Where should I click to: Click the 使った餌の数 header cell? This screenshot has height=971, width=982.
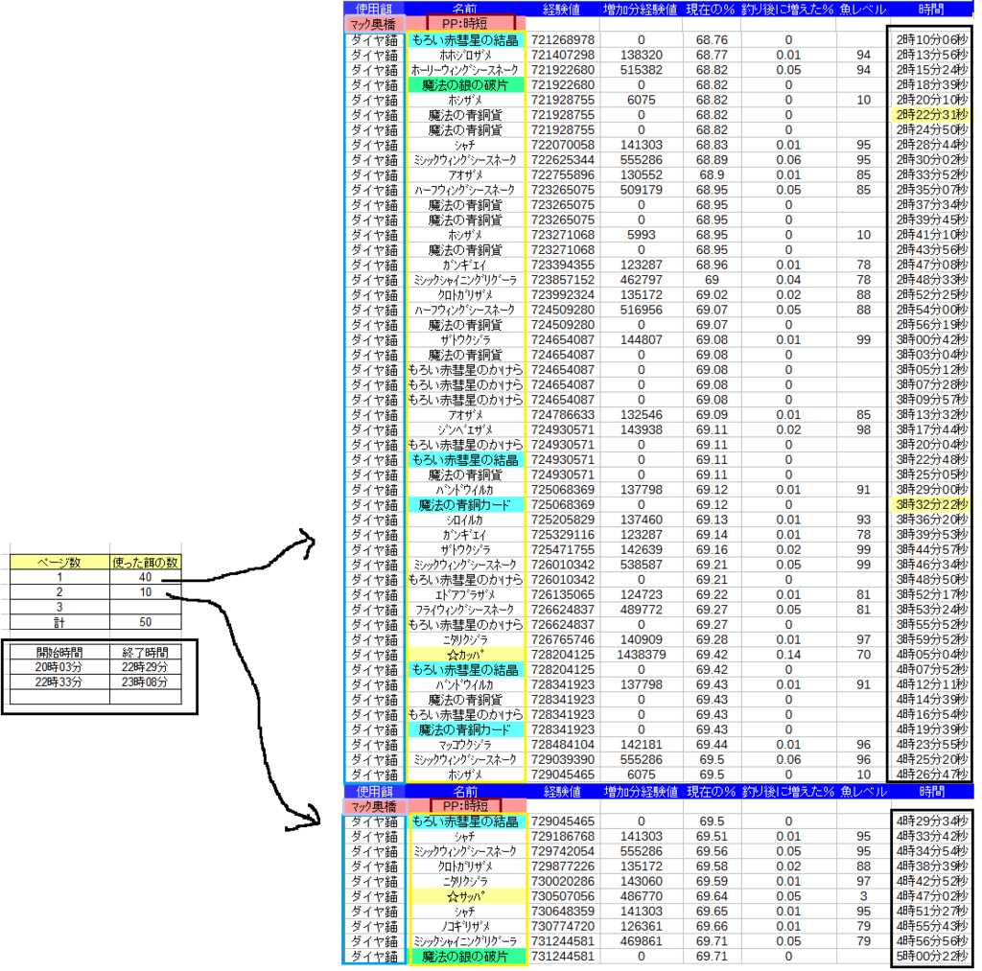[144, 561]
